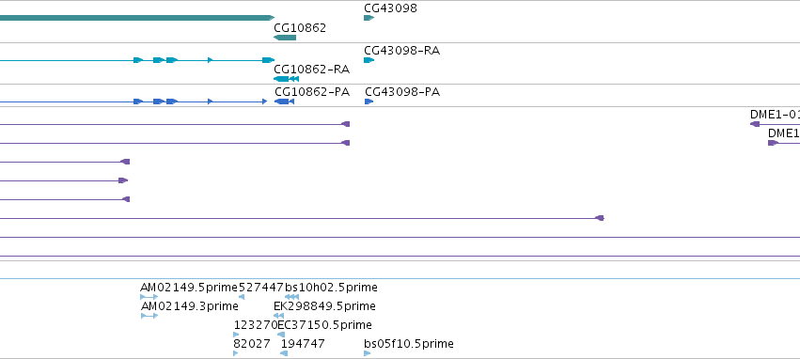Click the arrow glyph under bs05f10.5prime

pyautogui.click(x=368, y=353)
